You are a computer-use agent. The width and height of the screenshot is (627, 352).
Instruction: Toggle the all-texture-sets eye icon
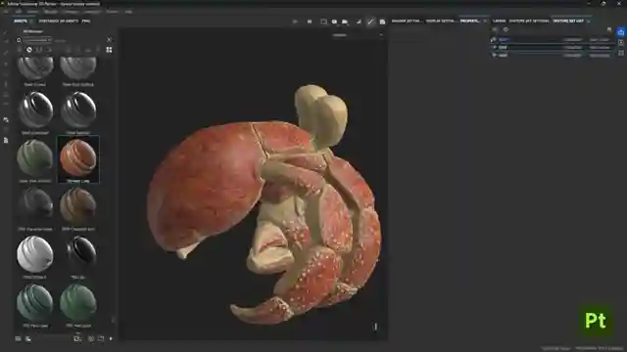tap(506, 29)
